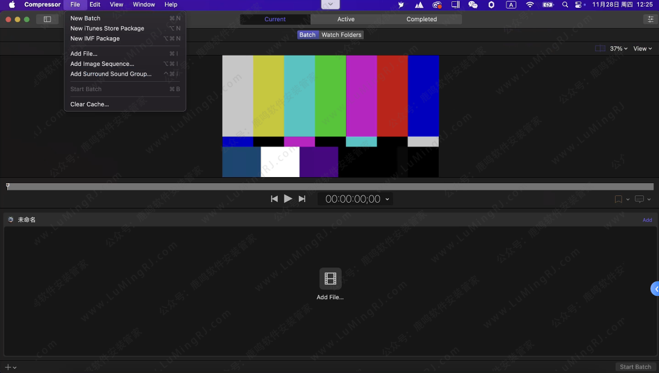This screenshot has height=373, width=659.
Task: Click the filmstrip Add File icon
Action: [x=330, y=279]
